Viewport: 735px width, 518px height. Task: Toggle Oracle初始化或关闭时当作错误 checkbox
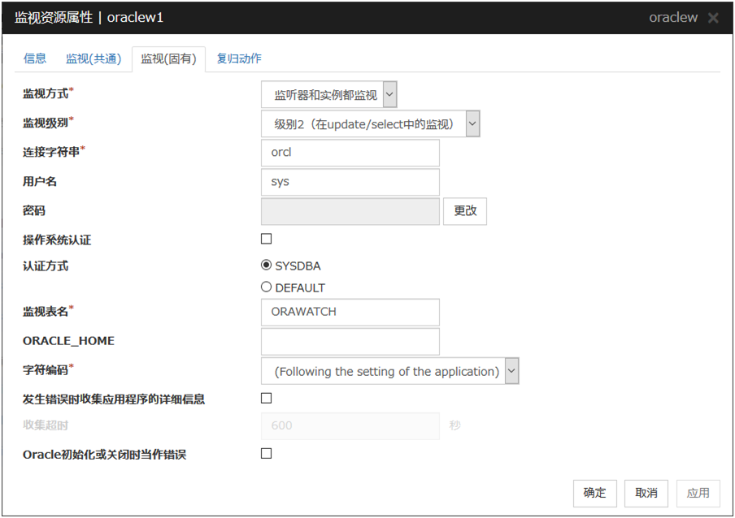[266, 454]
